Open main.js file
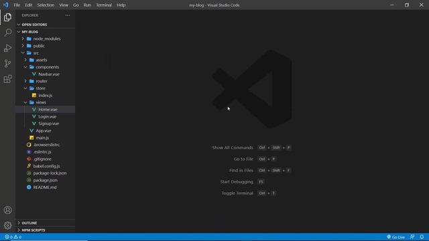This screenshot has height=241, width=429. click(45, 138)
